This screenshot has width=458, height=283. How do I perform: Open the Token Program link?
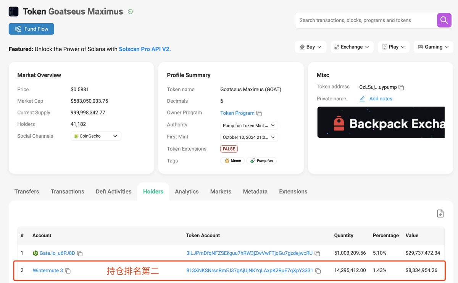237,113
